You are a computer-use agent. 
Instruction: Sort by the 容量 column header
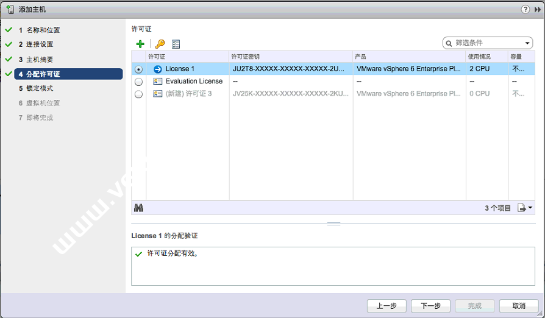point(522,57)
